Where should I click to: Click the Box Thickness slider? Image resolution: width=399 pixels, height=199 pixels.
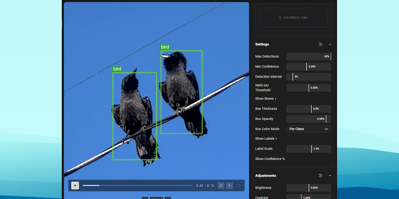309,109
